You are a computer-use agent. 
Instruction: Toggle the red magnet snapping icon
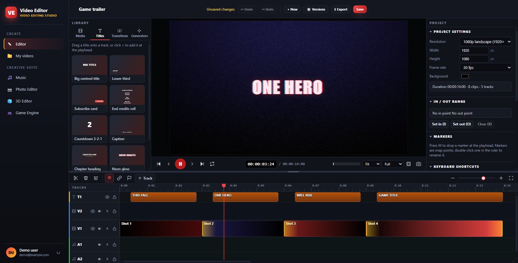pyautogui.click(x=109, y=178)
